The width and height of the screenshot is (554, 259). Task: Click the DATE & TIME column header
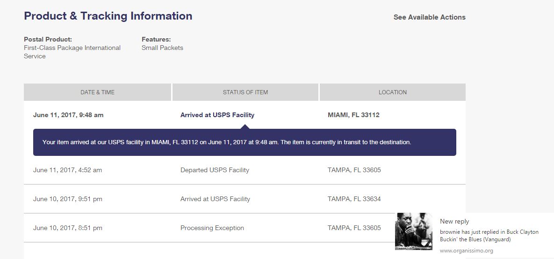pos(98,92)
